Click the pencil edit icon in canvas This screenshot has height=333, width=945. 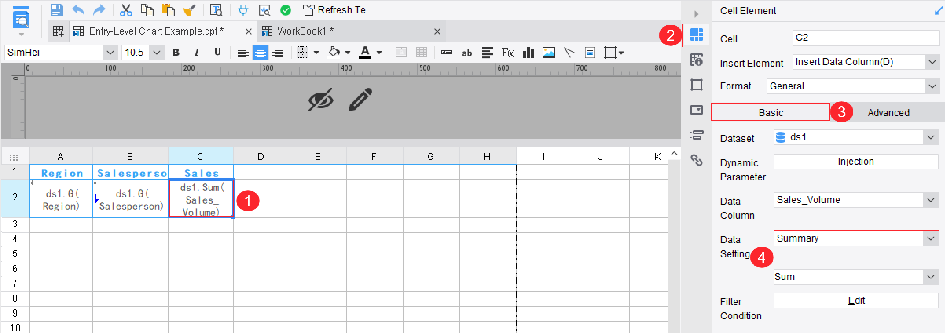(360, 100)
